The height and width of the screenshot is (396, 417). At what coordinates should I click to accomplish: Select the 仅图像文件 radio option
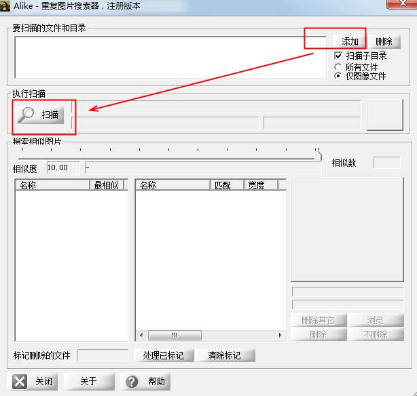pyautogui.click(x=338, y=76)
